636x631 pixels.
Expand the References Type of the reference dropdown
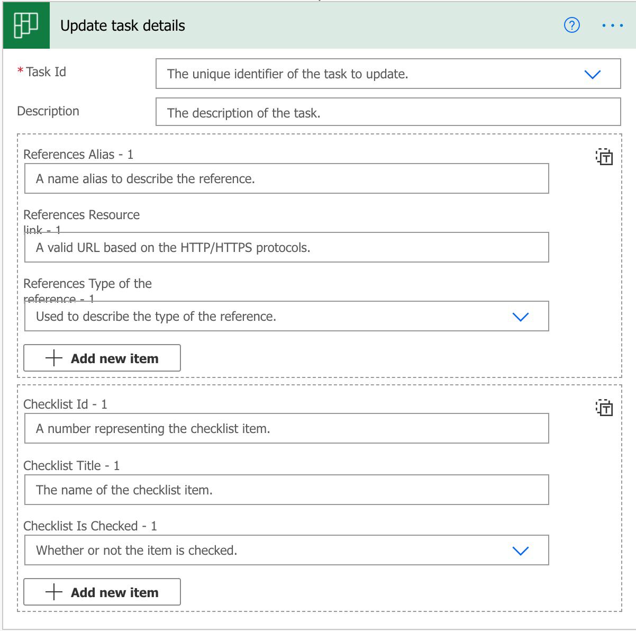[522, 316]
